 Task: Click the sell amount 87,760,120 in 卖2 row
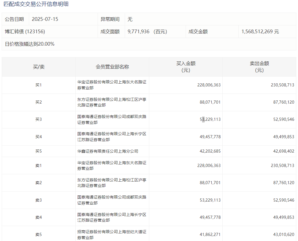(282, 183)
